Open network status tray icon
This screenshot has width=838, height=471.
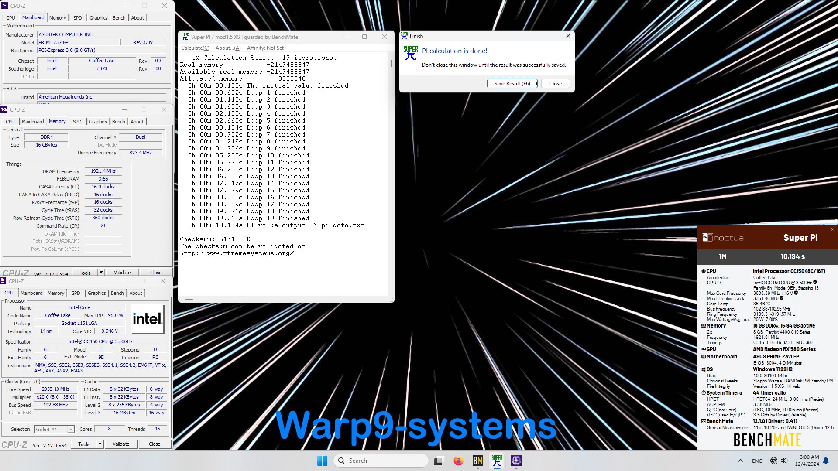(x=773, y=461)
